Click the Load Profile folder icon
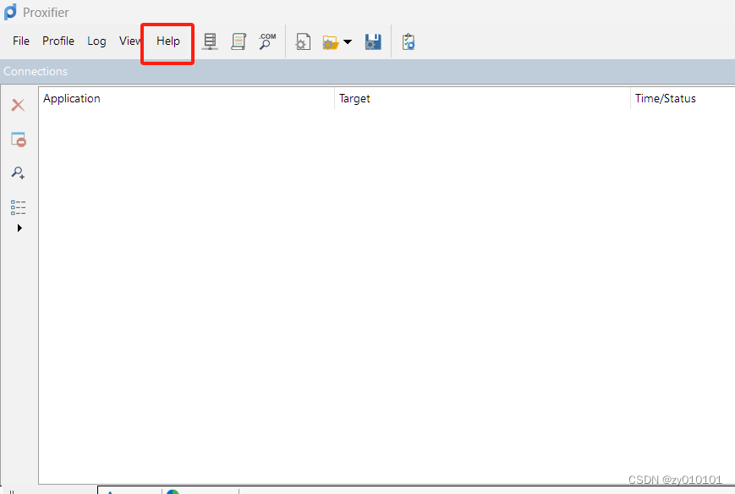This screenshot has width=735, height=494. 331,42
